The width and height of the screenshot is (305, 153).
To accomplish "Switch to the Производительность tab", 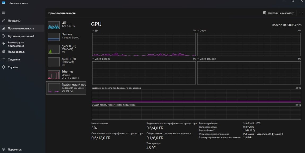I will 21,28.
